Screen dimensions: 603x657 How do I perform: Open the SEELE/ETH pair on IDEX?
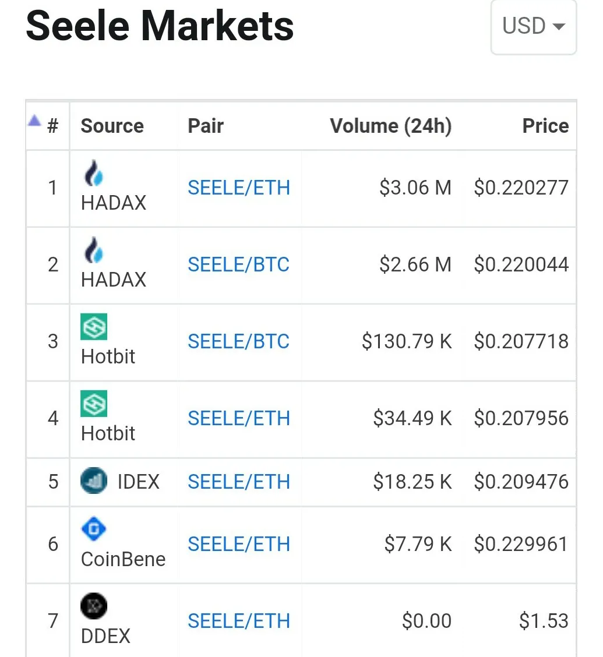click(239, 482)
